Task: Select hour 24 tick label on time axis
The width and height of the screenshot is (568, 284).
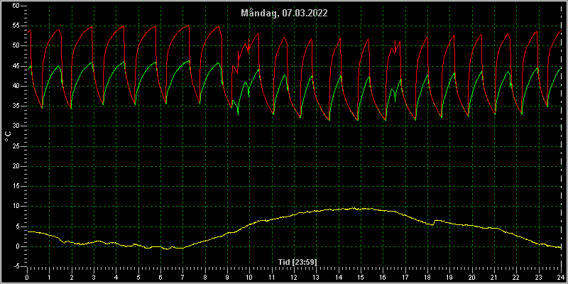Action: click(x=561, y=277)
